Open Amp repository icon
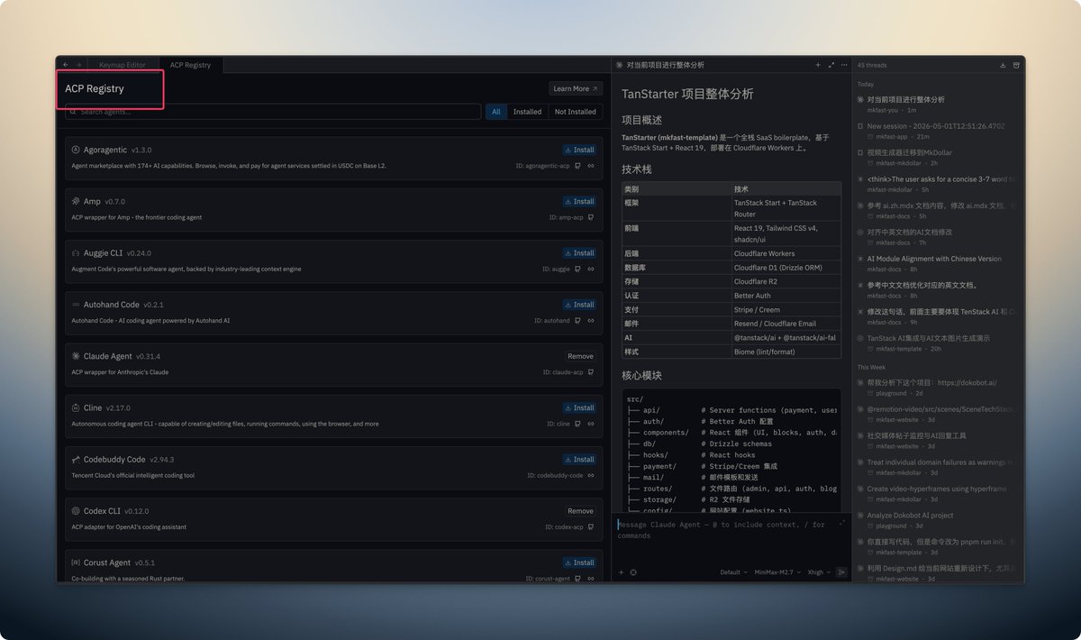The image size is (1081, 640). pos(591,217)
